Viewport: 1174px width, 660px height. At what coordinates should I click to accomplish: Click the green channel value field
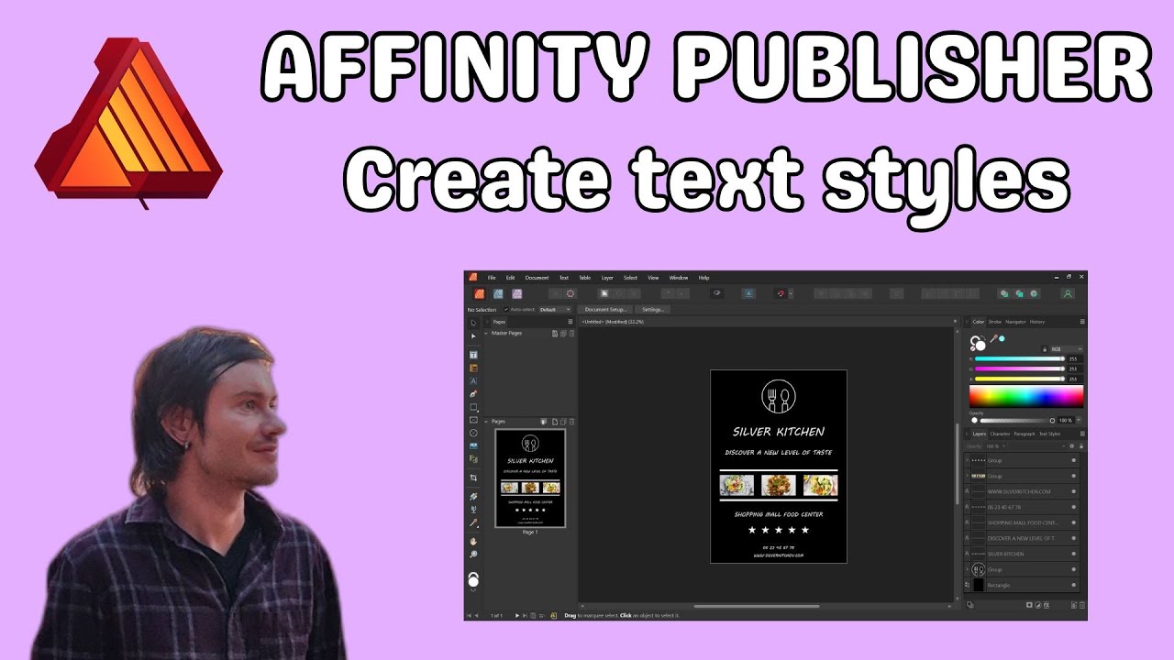coord(1074,368)
